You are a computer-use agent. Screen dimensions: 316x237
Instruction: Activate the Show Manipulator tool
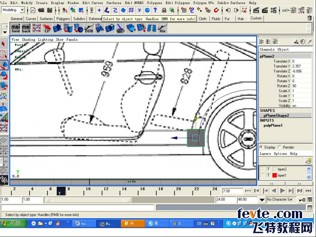coord(4,118)
